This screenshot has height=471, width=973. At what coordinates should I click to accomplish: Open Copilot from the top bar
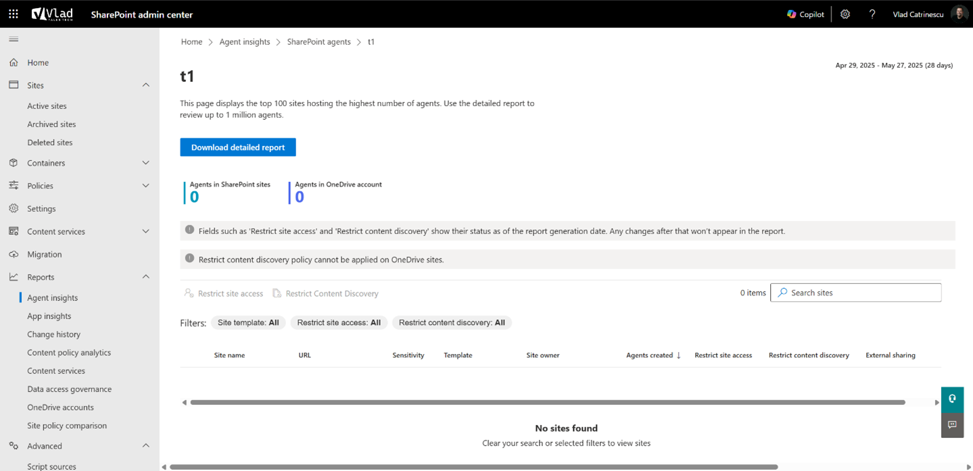805,14
